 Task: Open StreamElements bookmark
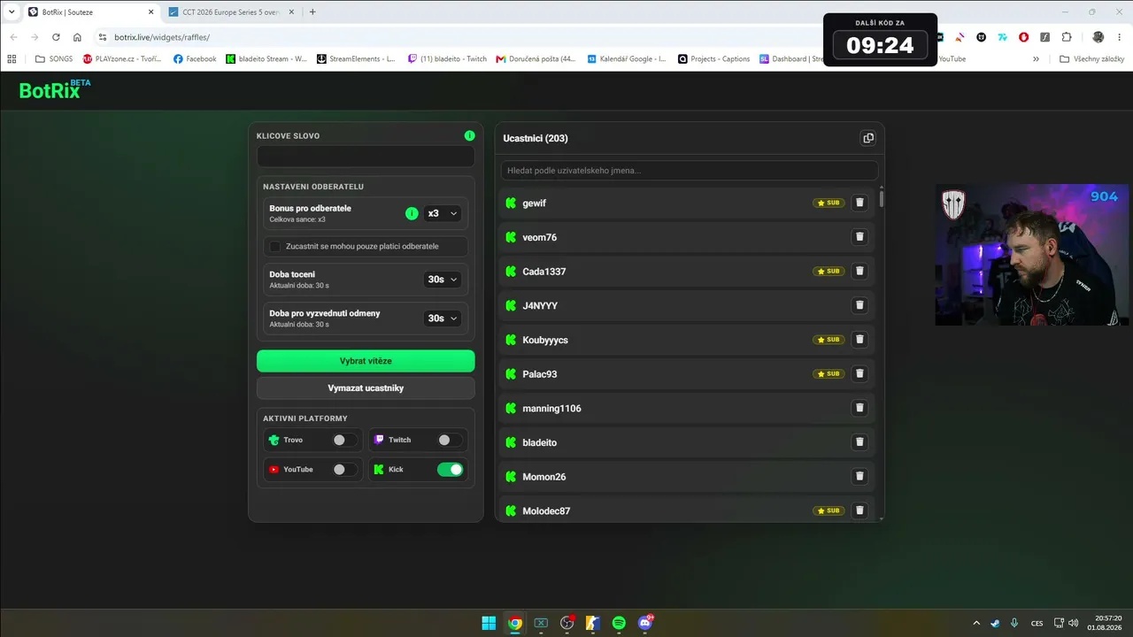click(356, 59)
